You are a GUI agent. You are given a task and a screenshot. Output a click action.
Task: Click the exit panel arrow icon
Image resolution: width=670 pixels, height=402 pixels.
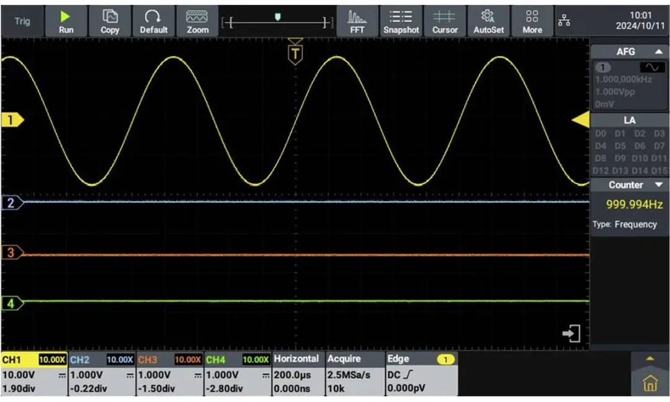[571, 334]
